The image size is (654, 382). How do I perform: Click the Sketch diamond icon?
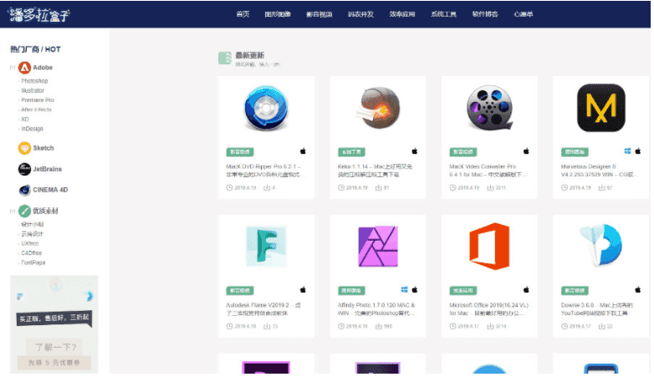click(x=24, y=148)
